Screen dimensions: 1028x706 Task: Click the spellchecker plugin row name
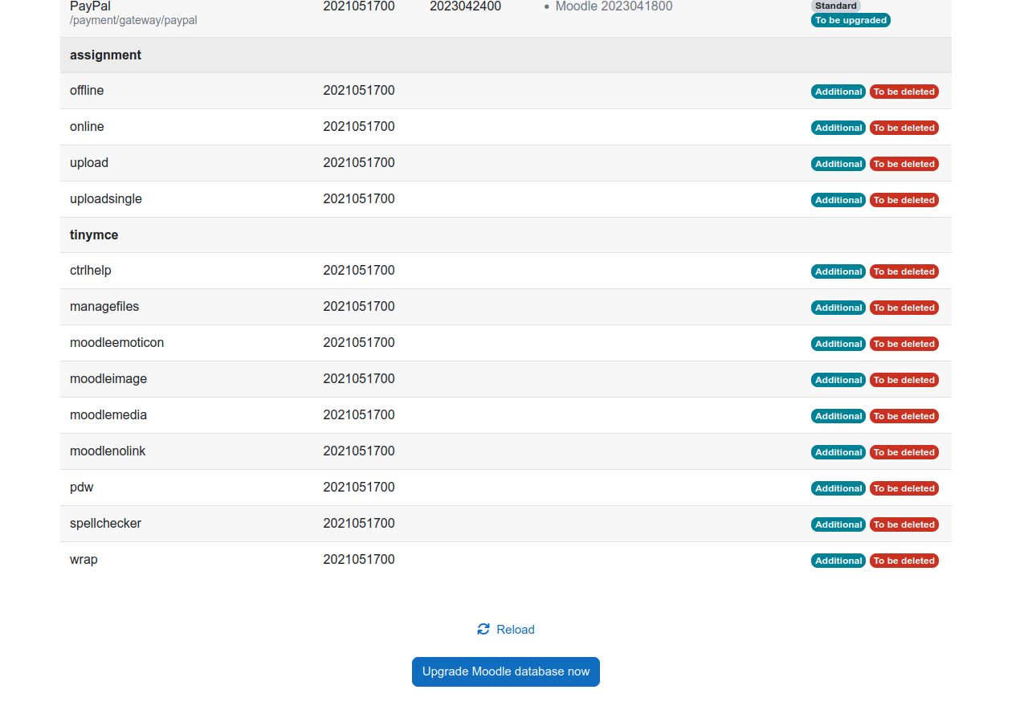pos(105,524)
